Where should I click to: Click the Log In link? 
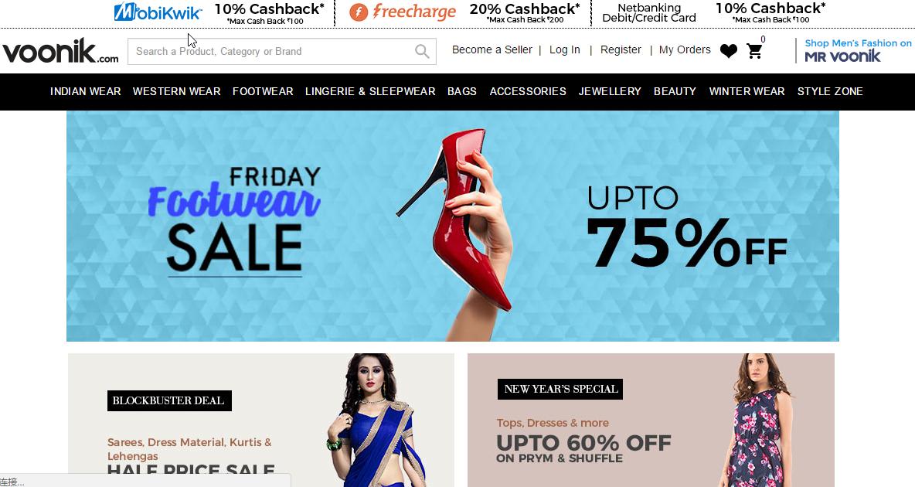click(x=564, y=49)
